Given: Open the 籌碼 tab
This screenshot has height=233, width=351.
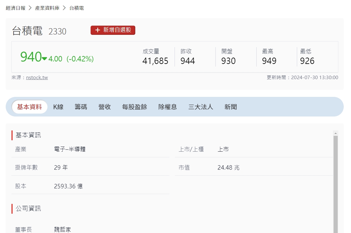Looking at the screenshot, I should pos(81,107).
